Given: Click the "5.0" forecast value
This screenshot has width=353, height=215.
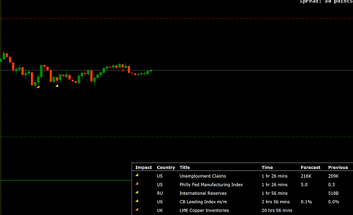Looking at the screenshot, I should (304, 185).
